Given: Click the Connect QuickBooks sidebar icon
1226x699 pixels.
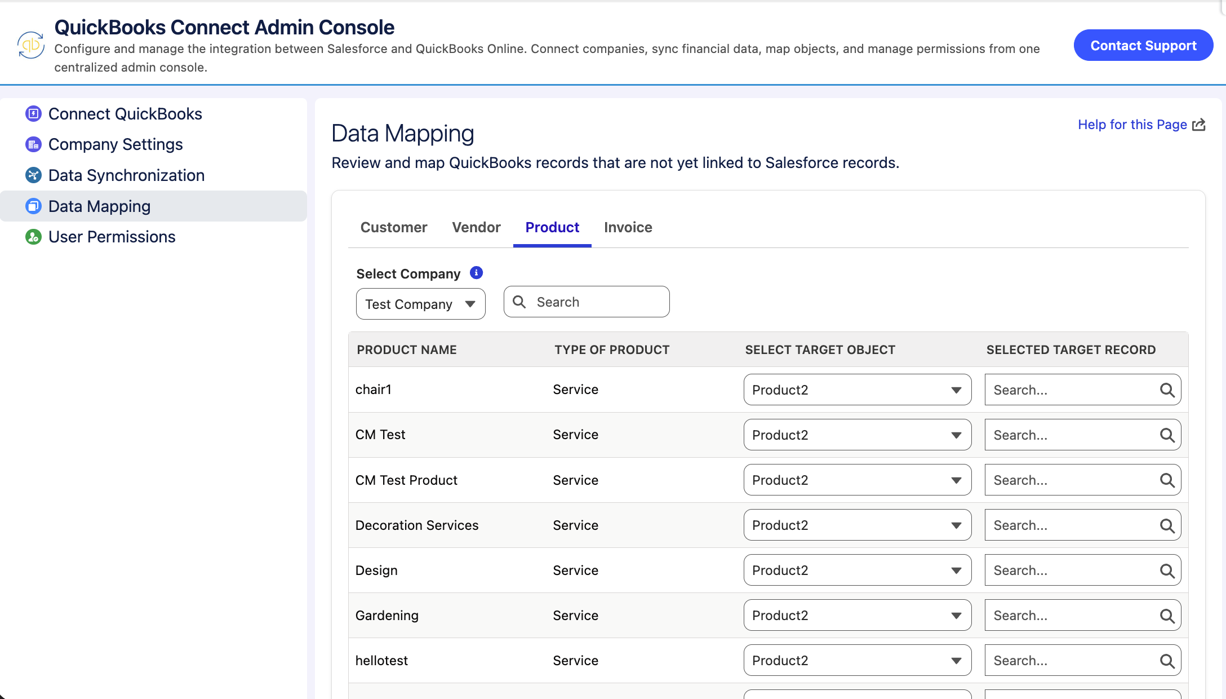Looking at the screenshot, I should pos(34,114).
